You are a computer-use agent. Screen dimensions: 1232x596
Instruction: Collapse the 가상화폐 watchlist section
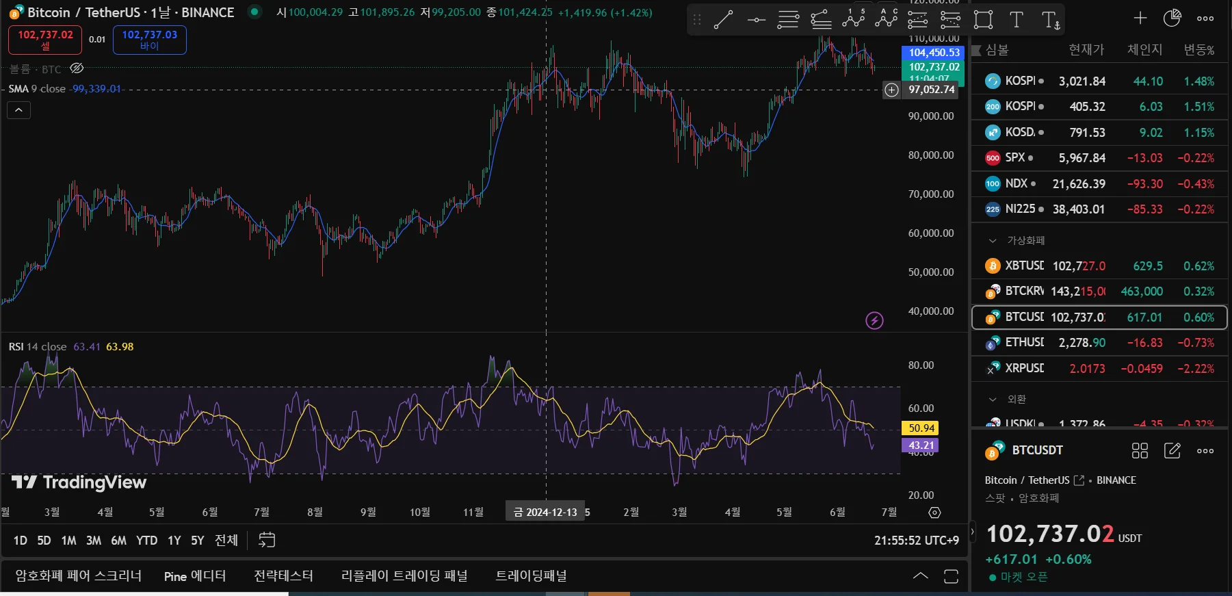(993, 241)
